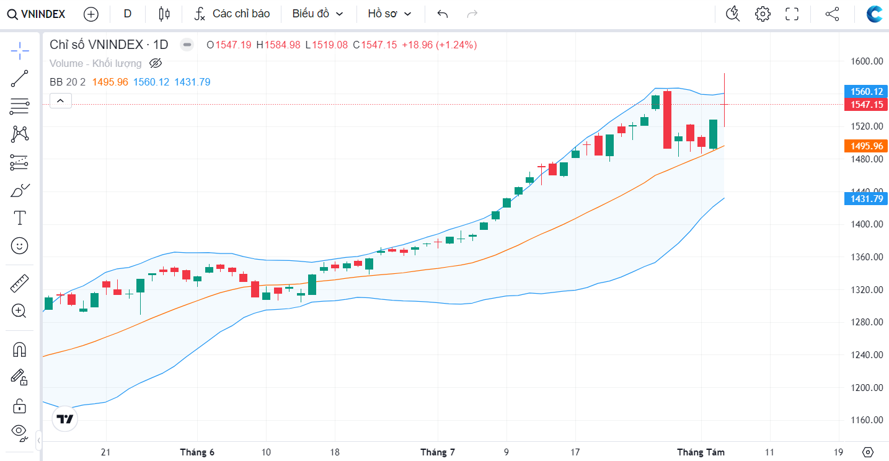Image resolution: width=889 pixels, height=461 pixels.
Task: Expand the Hồ sơ dropdown
Action: coord(390,14)
